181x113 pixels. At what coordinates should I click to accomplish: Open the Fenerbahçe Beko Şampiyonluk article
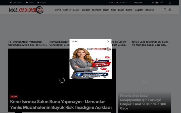click(x=143, y=102)
